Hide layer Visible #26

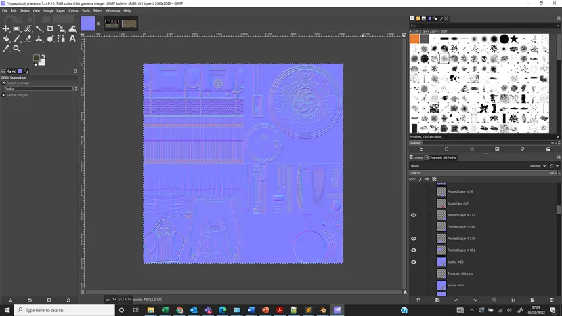[414, 262]
